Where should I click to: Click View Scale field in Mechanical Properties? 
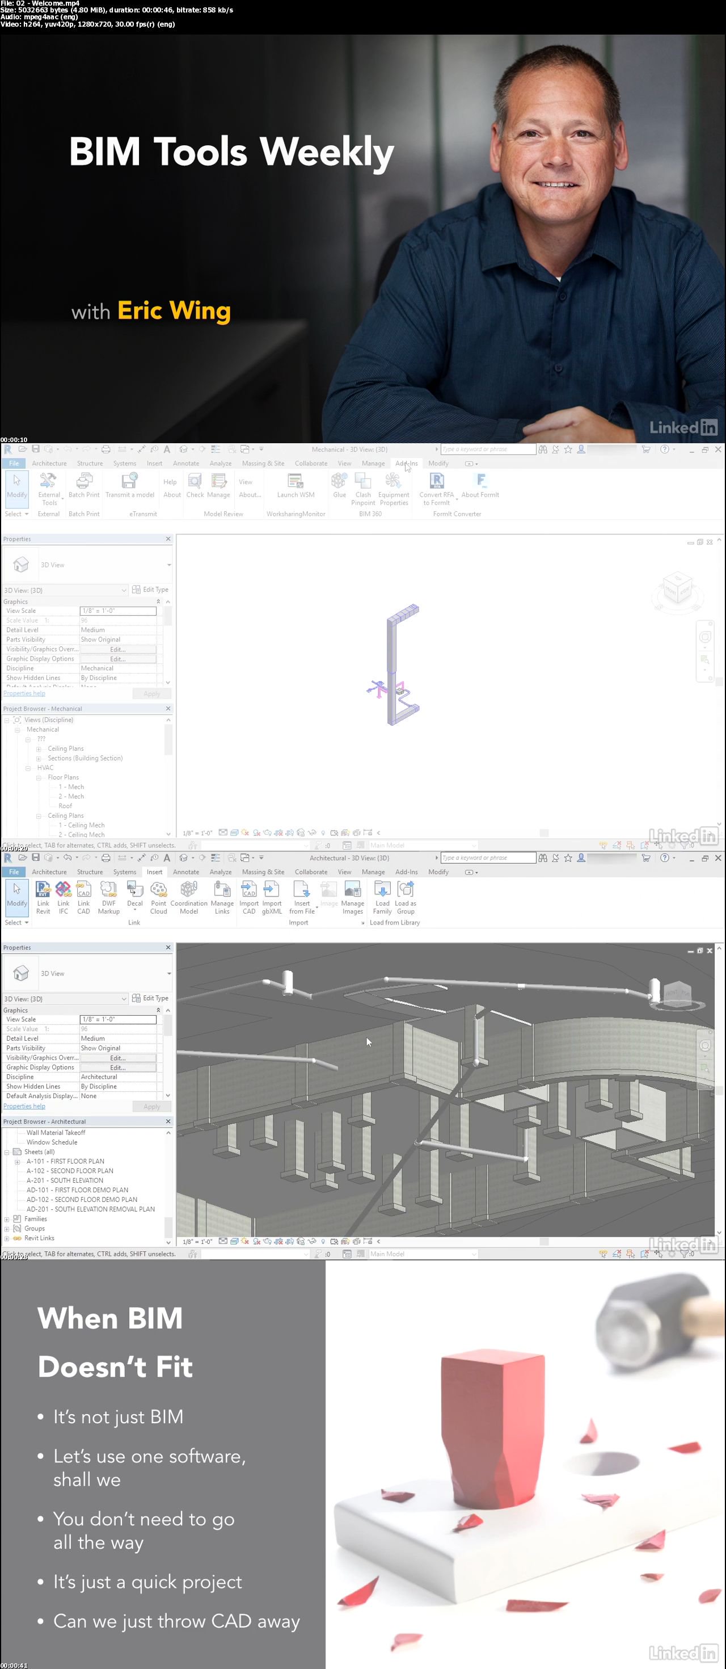118,611
